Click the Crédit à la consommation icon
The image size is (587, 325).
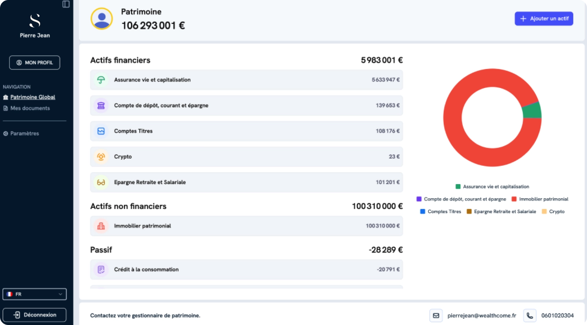pyautogui.click(x=101, y=270)
